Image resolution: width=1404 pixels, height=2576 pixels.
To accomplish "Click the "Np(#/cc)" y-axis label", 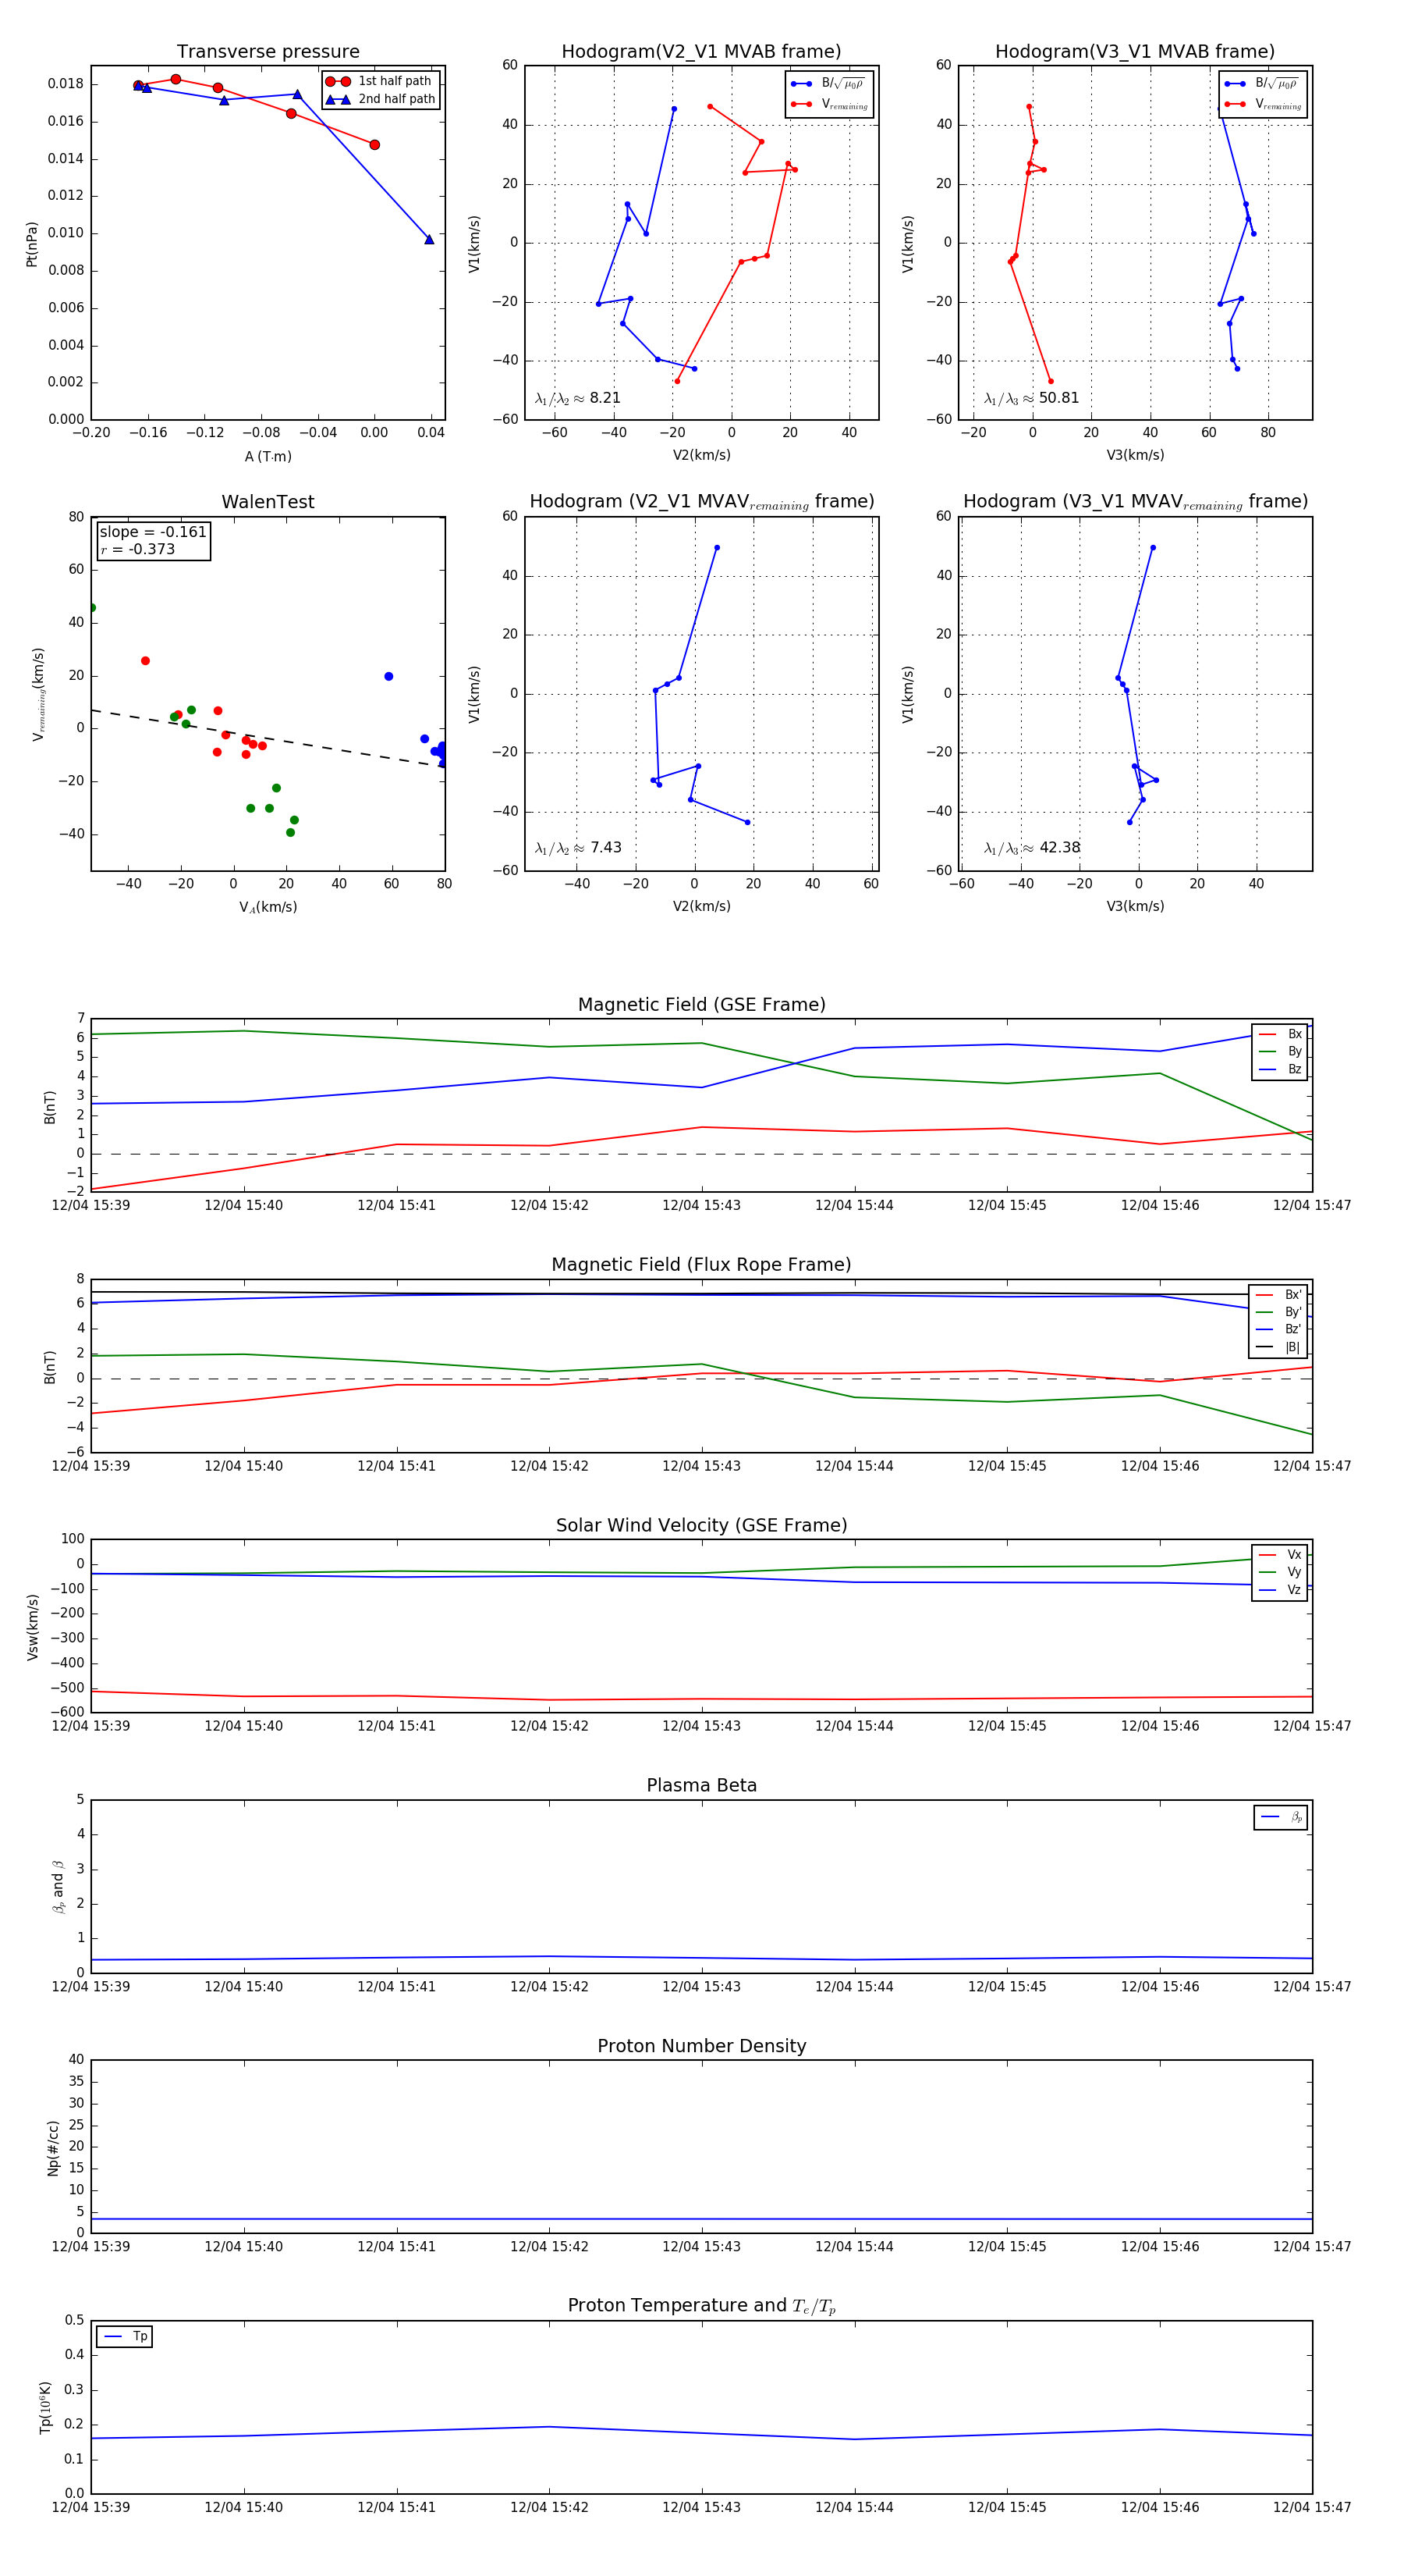I will [x=53, y=2147].
